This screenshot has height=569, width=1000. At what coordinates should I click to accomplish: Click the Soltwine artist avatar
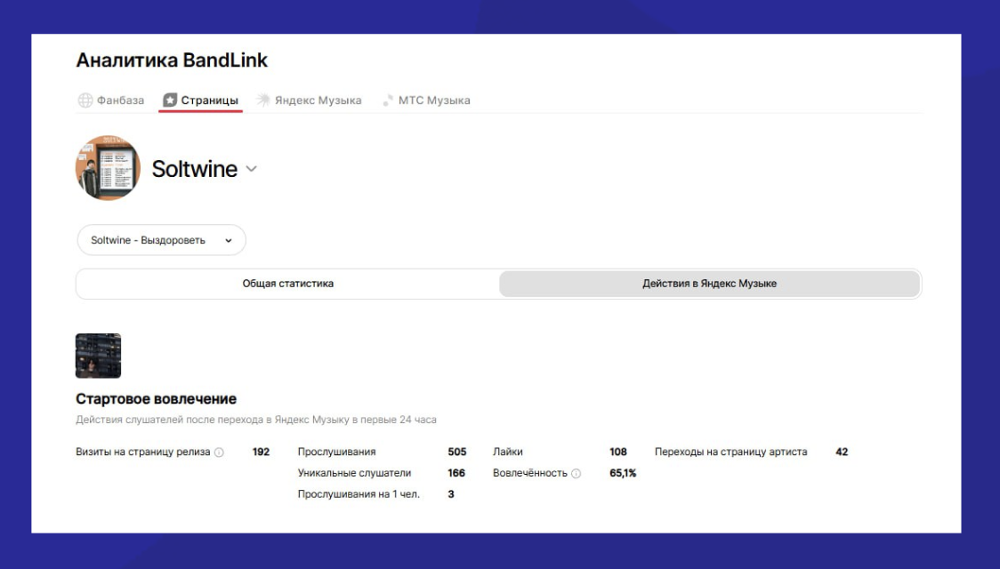(x=108, y=168)
